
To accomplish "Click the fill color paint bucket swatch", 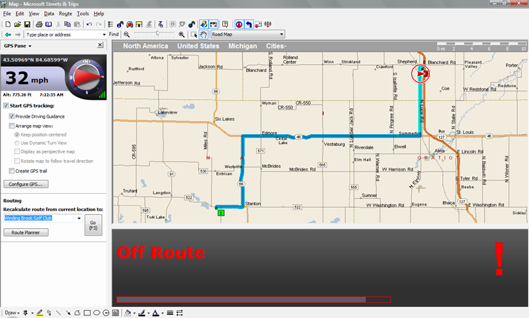I will click(128, 313).
